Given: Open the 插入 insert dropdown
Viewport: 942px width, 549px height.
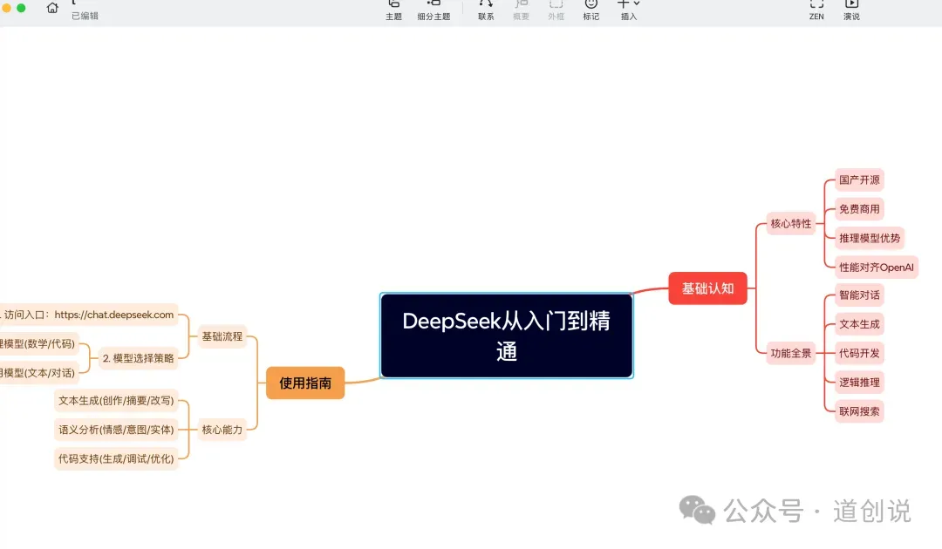Looking at the screenshot, I should click(628, 10).
